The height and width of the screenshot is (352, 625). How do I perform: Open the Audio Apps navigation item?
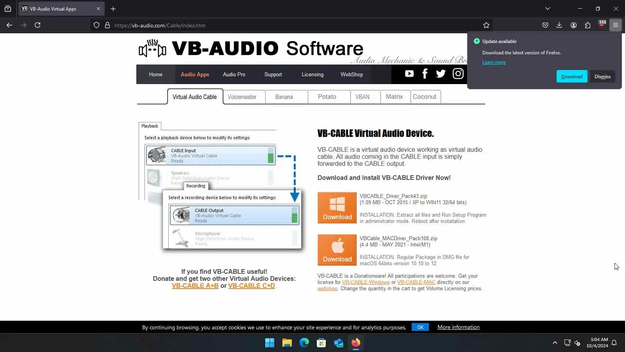[x=195, y=74]
